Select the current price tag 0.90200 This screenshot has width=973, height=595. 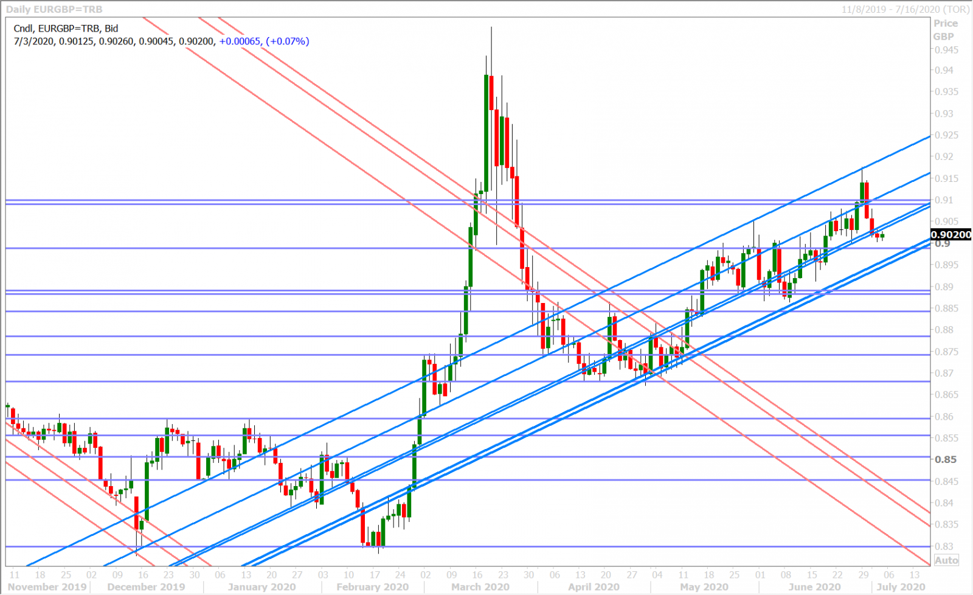(951, 235)
